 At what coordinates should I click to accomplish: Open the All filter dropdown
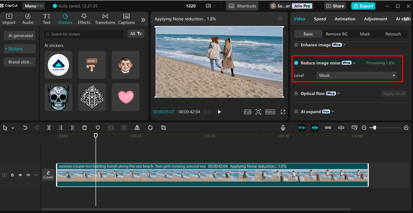pos(136,34)
